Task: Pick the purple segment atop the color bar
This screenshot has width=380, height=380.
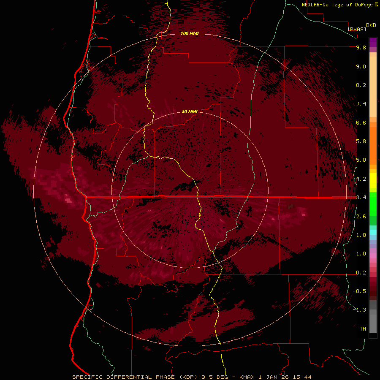Action: (373, 42)
